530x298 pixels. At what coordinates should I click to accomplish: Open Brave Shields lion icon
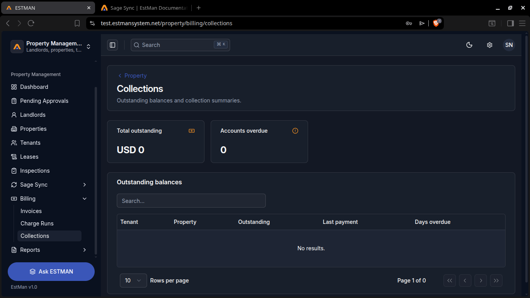tap(436, 23)
